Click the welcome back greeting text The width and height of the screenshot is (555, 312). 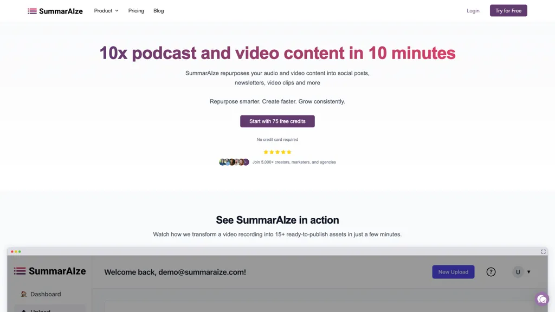click(175, 271)
